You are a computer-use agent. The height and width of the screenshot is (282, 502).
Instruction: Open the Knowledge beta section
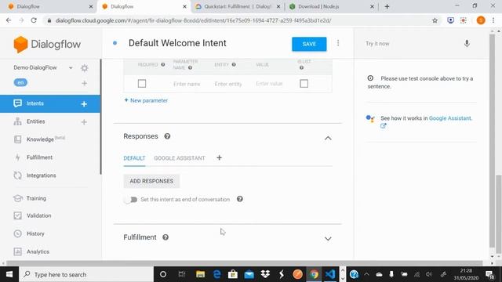point(40,139)
